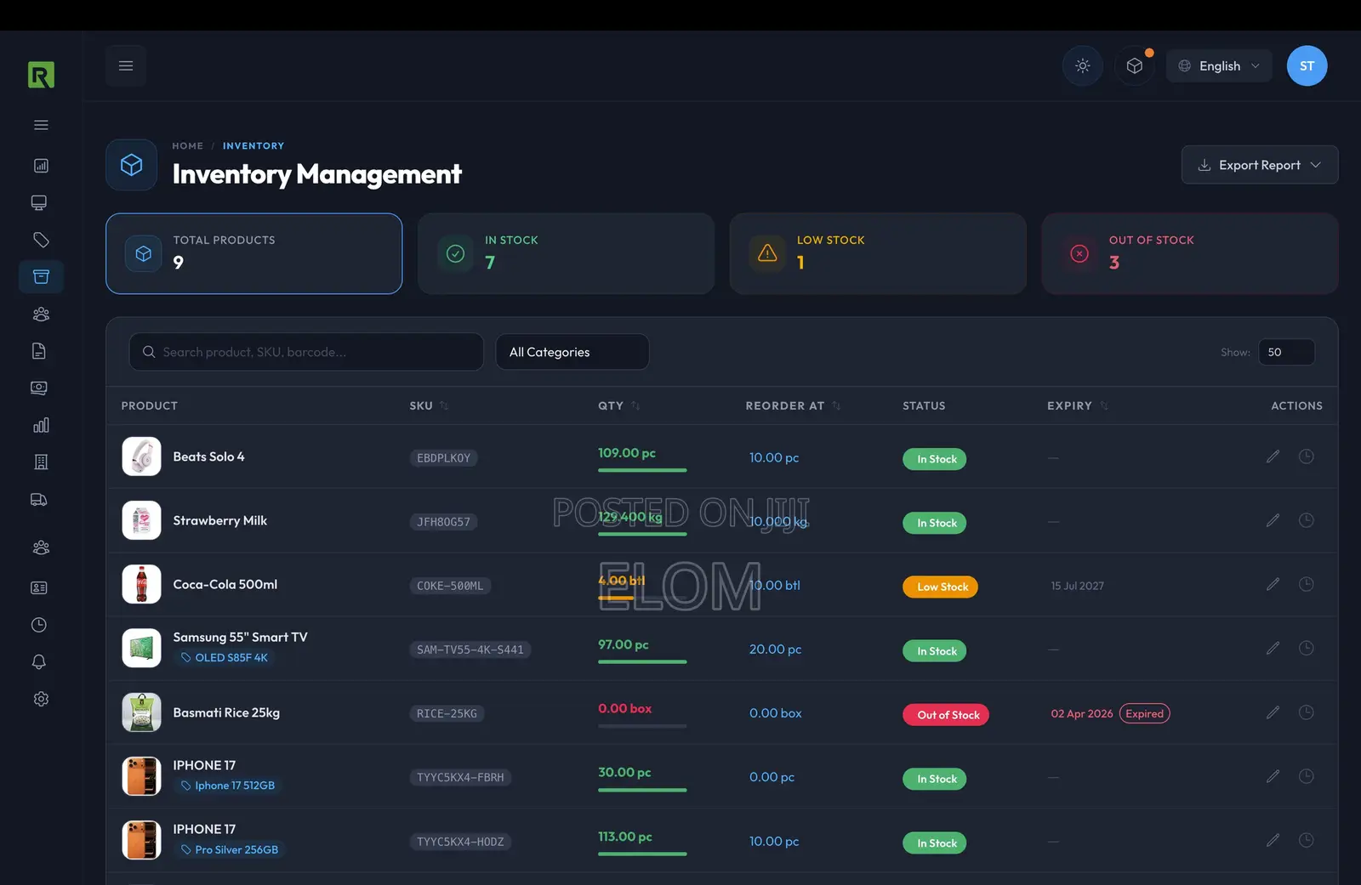Click the green R logo in sidebar
This screenshot has height=885, width=1361.
point(41,75)
